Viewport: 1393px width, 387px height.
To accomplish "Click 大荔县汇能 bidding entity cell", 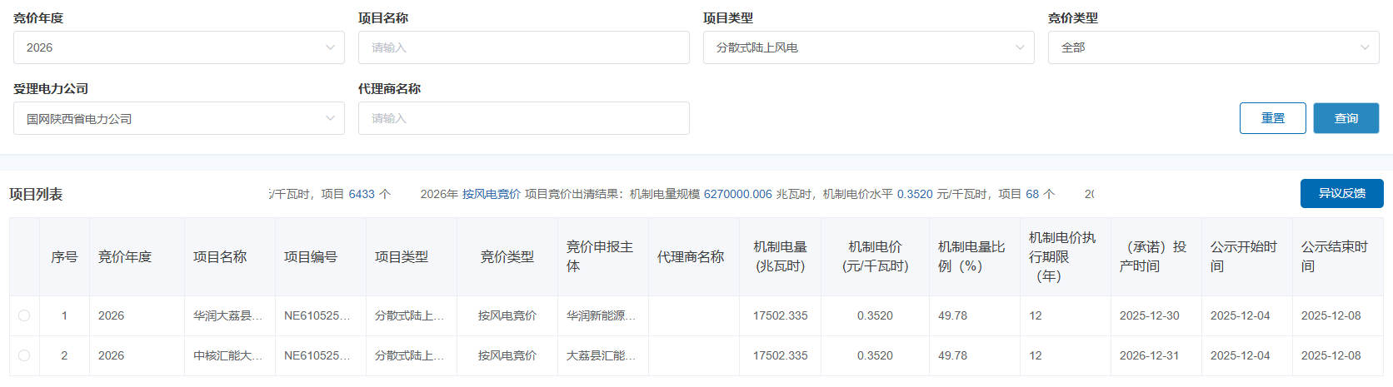I will tap(601, 355).
